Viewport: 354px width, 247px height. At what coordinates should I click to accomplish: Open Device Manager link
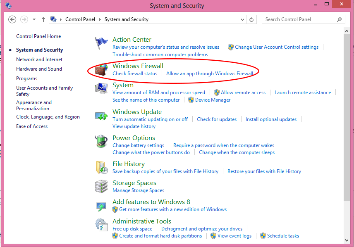click(213, 100)
